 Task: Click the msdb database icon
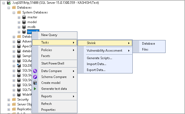click(x=24, y=27)
